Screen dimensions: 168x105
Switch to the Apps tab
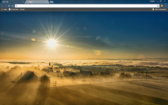point(37,2)
